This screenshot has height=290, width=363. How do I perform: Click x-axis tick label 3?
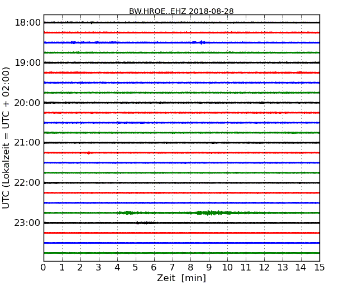tap(99, 268)
